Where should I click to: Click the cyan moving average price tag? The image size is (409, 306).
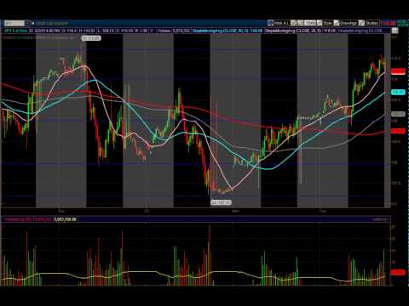tap(398, 92)
